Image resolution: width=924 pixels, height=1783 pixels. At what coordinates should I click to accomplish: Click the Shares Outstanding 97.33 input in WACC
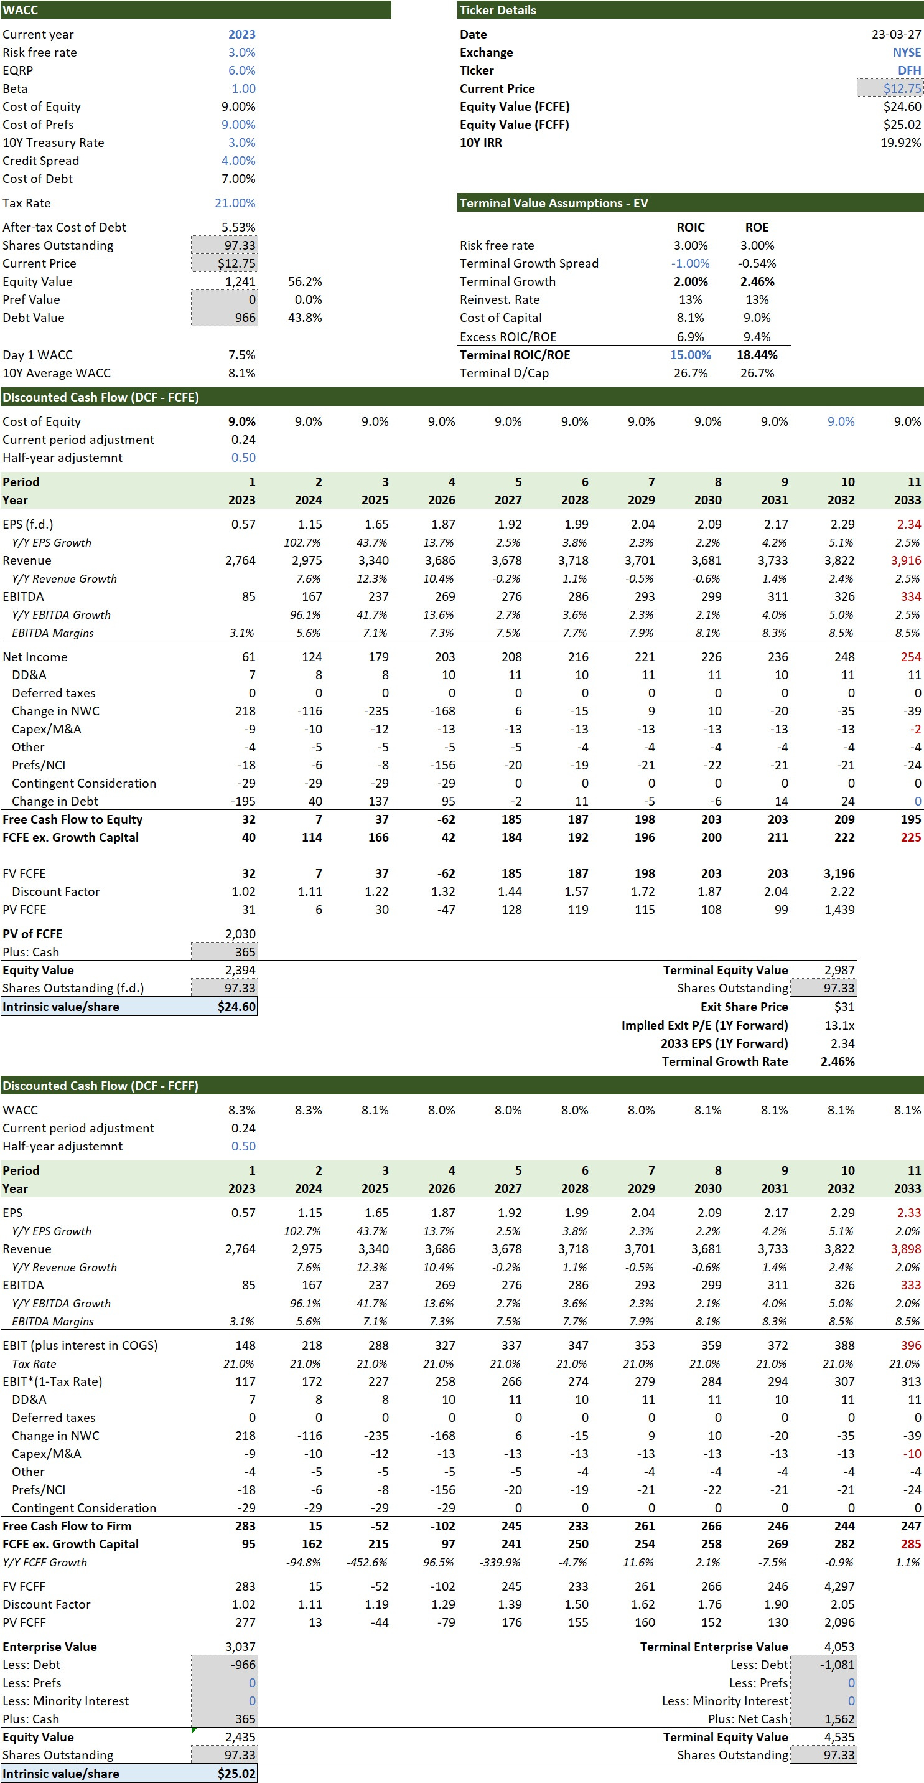click(224, 245)
